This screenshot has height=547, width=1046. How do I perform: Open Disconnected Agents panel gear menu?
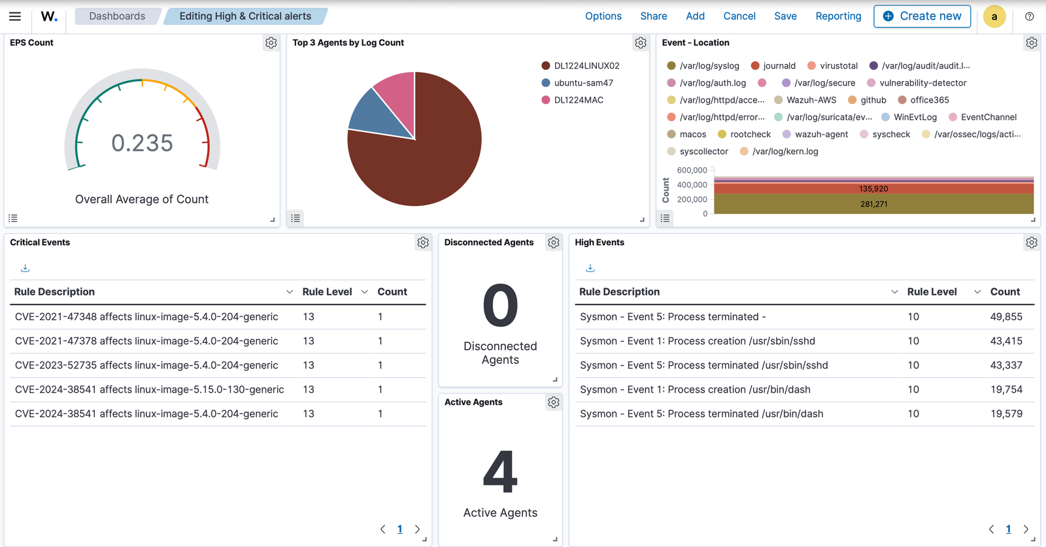tap(554, 243)
